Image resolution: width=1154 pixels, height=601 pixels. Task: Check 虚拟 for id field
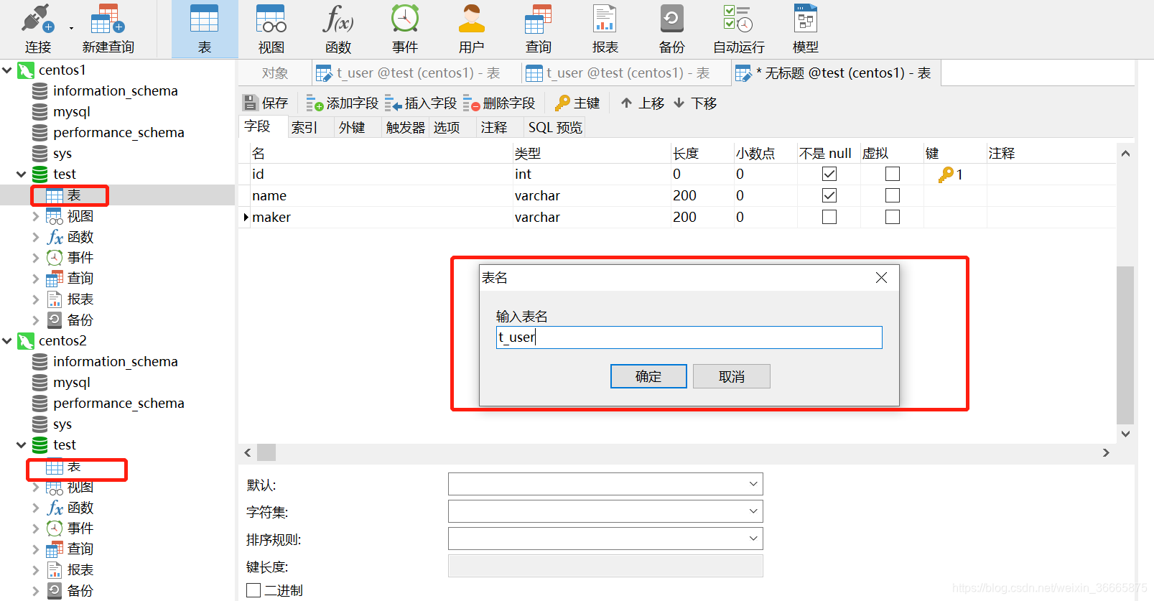coord(893,174)
